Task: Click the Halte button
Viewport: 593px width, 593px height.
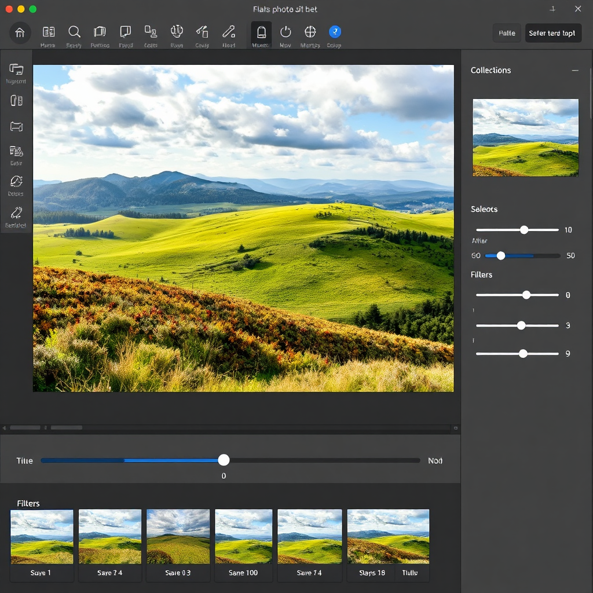Action: (507, 33)
